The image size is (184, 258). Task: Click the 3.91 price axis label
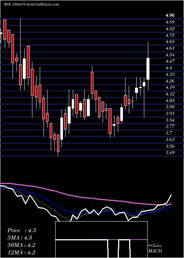point(170,114)
